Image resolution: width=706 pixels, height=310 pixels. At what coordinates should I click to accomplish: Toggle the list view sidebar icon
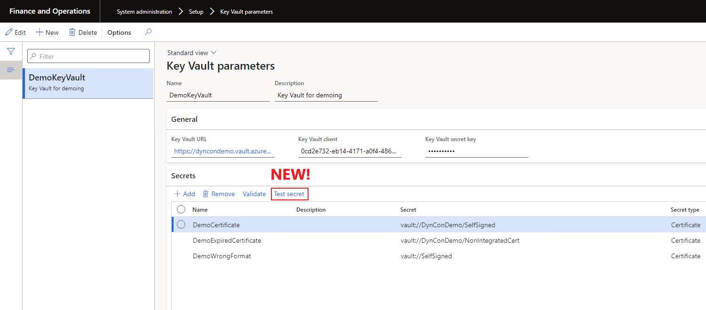(x=11, y=70)
